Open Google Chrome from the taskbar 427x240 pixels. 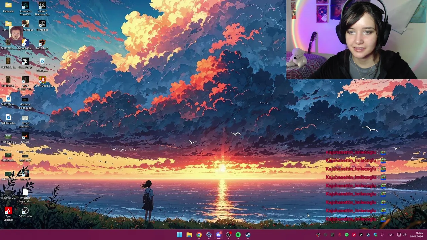tap(199, 235)
